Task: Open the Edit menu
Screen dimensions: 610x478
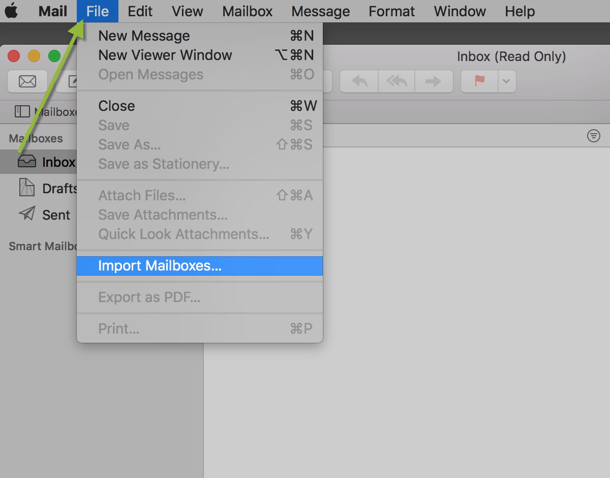Action: (140, 11)
